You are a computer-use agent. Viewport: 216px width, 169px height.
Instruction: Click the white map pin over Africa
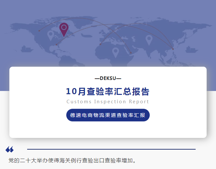pyautogui.click(x=115, y=52)
